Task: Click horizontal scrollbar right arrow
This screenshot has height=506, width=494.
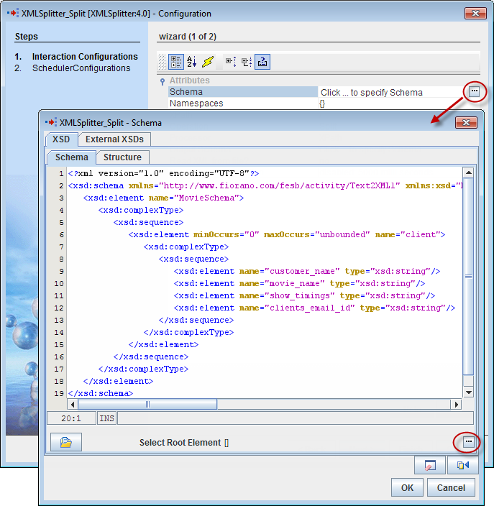Action: [456, 405]
